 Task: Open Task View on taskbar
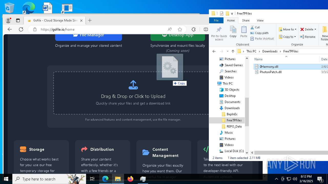coord(92,179)
